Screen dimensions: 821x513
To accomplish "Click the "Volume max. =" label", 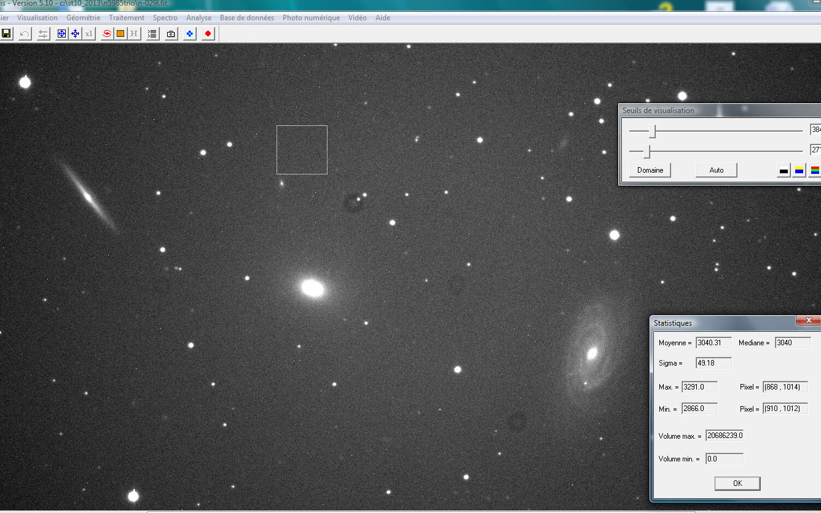I will [x=680, y=436].
